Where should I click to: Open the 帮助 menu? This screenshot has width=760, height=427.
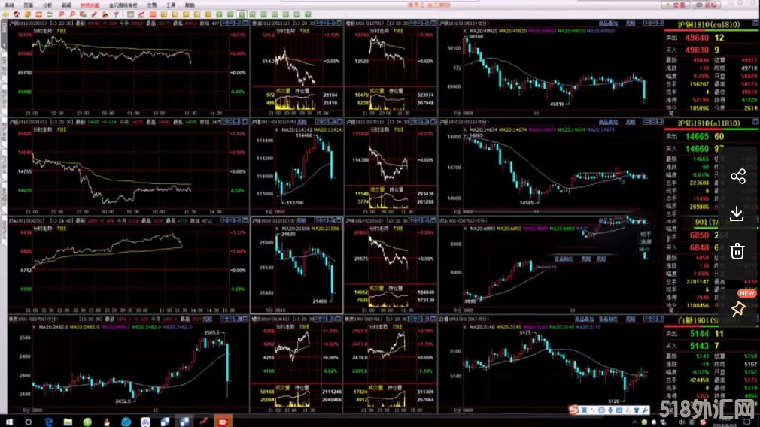pos(190,5)
